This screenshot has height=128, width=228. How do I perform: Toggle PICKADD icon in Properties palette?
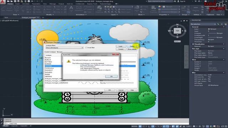click(218, 24)
